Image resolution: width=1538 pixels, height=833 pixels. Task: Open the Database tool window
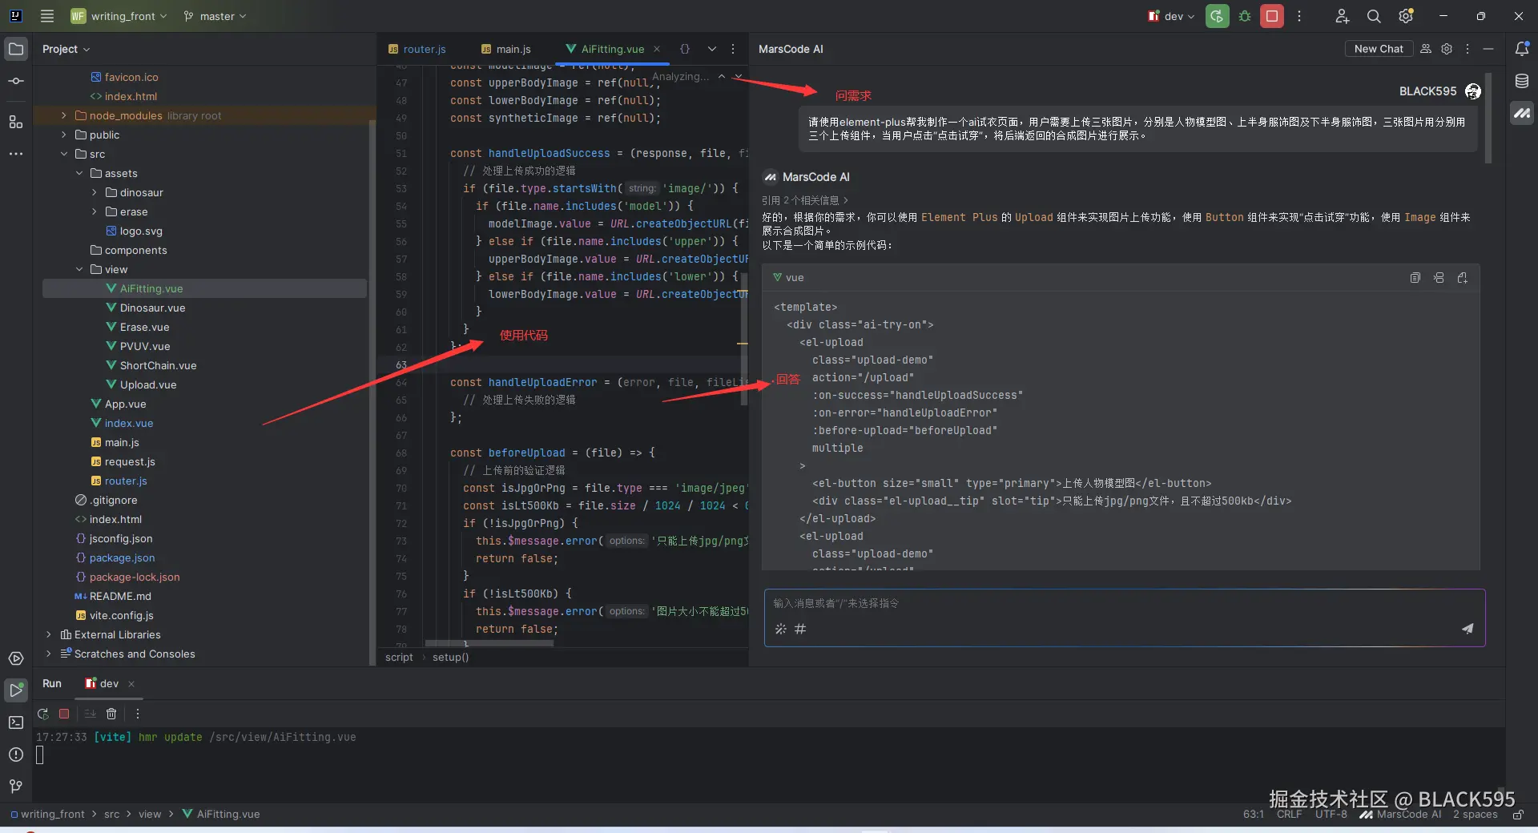(x=1522, y=81)
